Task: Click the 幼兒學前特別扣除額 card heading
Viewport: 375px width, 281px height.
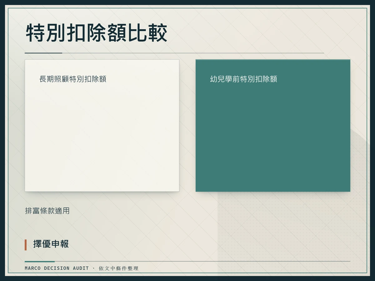Action: [x=244, y=79]
